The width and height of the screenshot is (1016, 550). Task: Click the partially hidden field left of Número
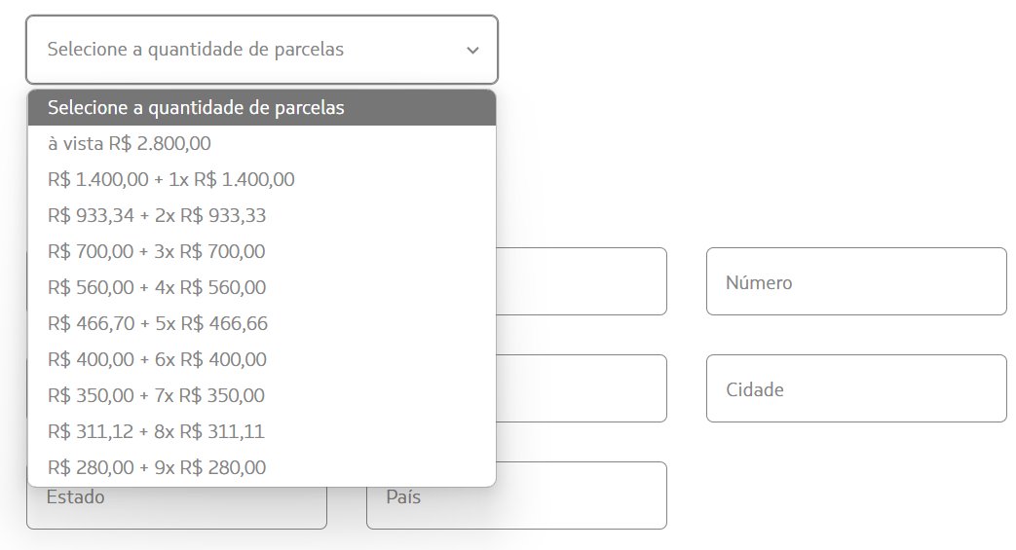582,281
